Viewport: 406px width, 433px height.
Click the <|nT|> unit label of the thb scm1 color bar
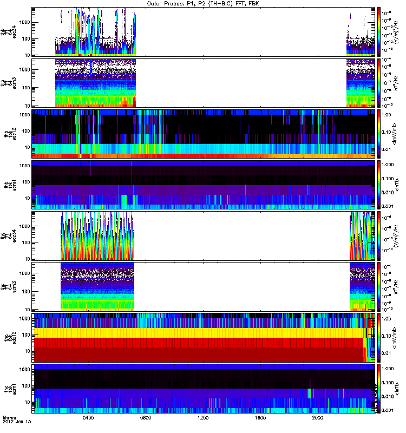click(x=397, y=185)
